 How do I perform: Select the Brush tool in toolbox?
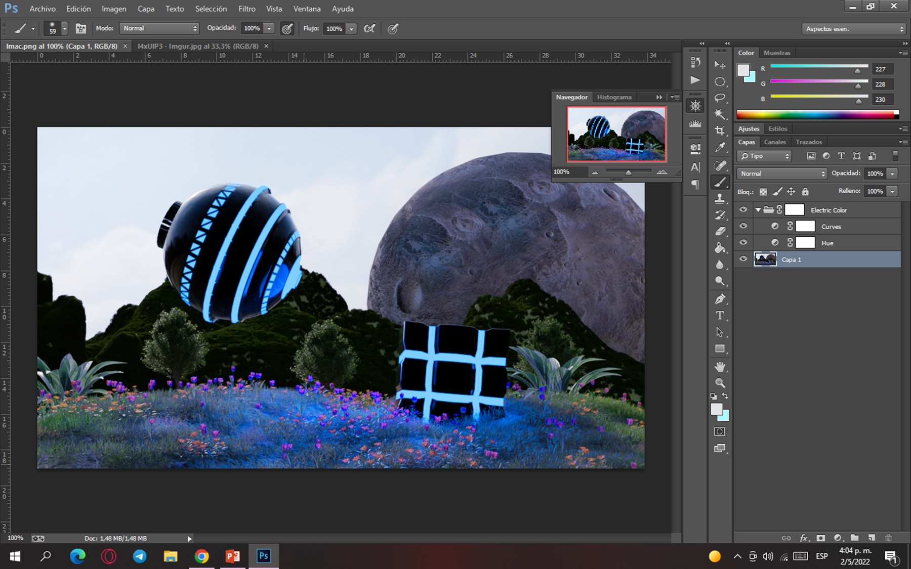coord(720,182)
